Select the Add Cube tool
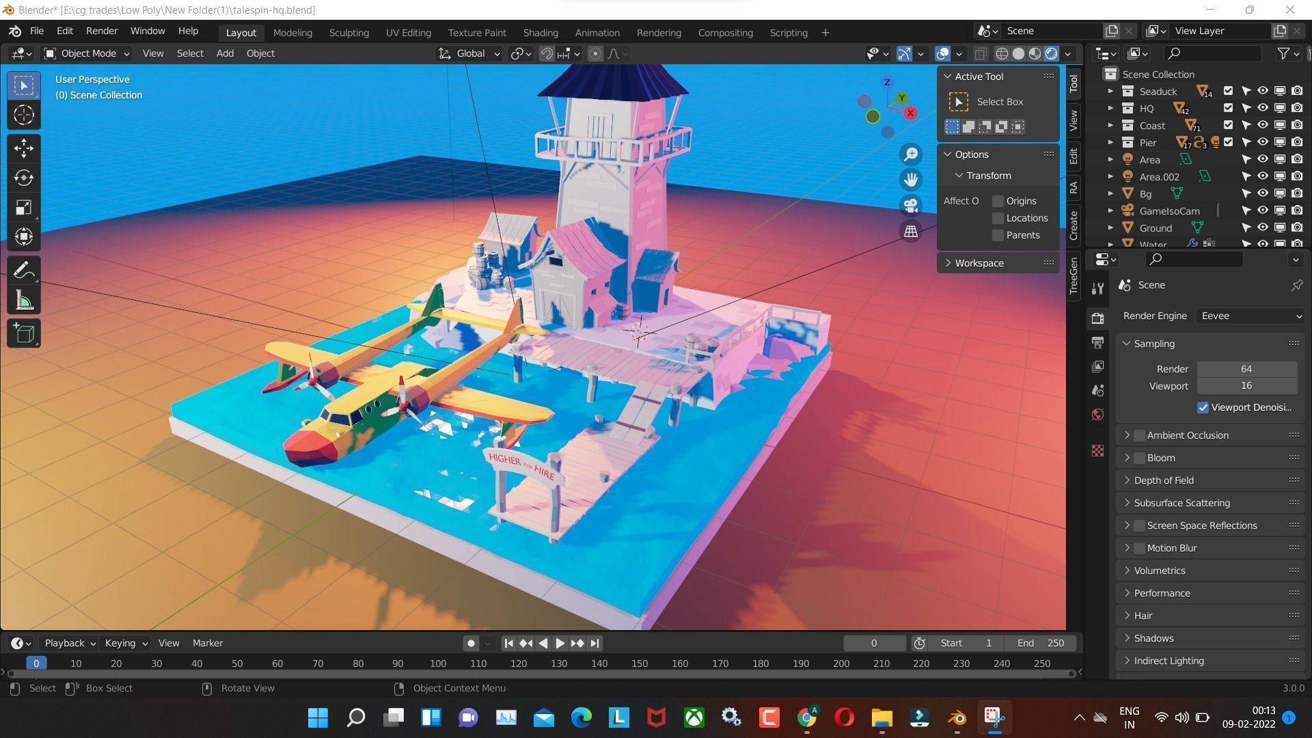This screenshot has height=738, width=1312. [x=24, y=333]
